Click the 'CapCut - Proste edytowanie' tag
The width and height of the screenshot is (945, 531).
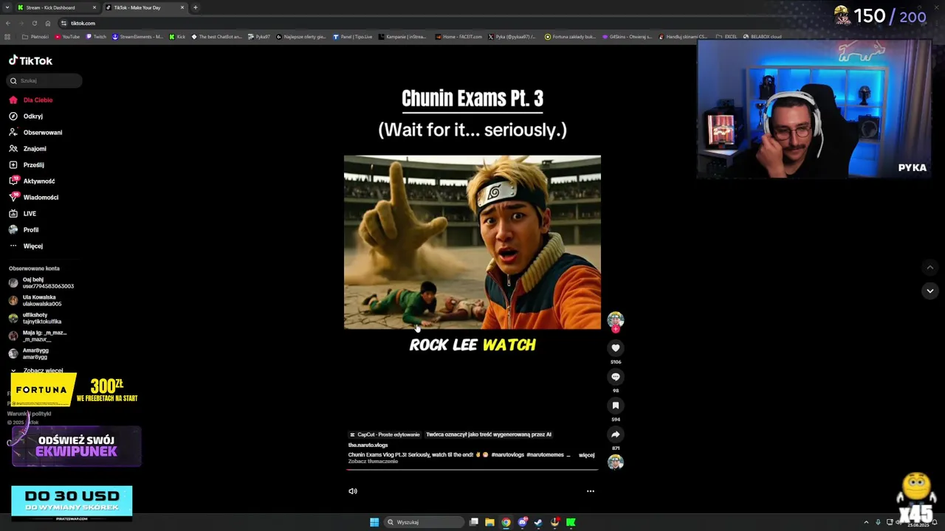pyautogui.click(x=385, y=434)
